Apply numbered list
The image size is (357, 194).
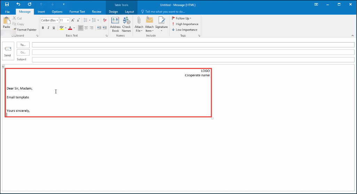pos(94,20)
